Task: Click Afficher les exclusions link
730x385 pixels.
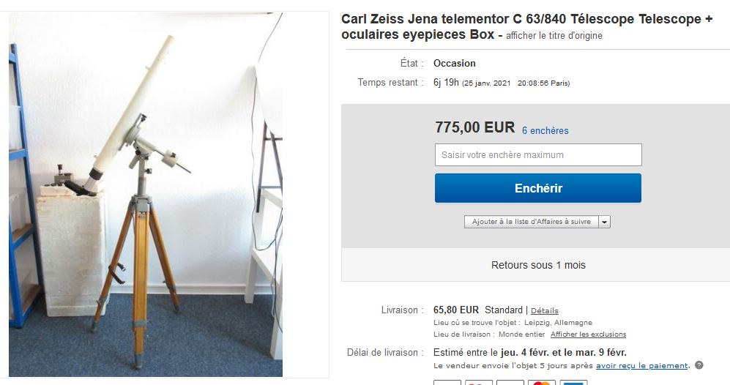Action: [x=588, y=334]
